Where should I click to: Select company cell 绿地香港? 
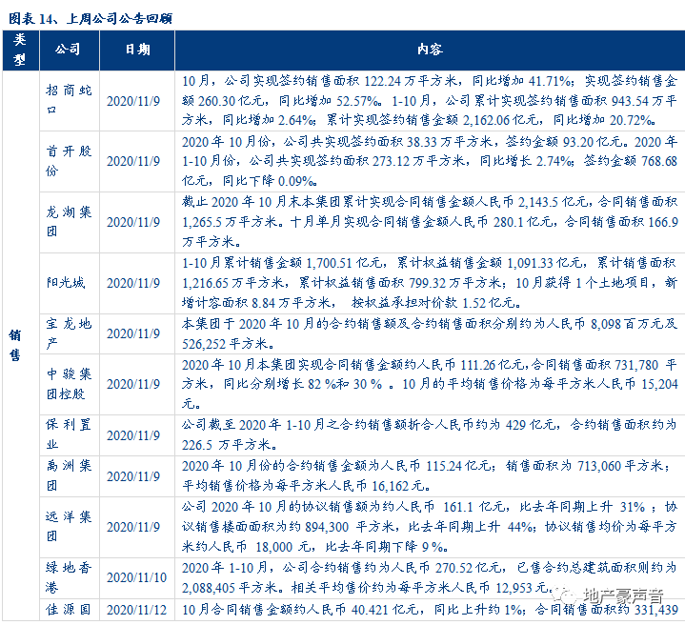pyautogui.click(x=69, y=577)
